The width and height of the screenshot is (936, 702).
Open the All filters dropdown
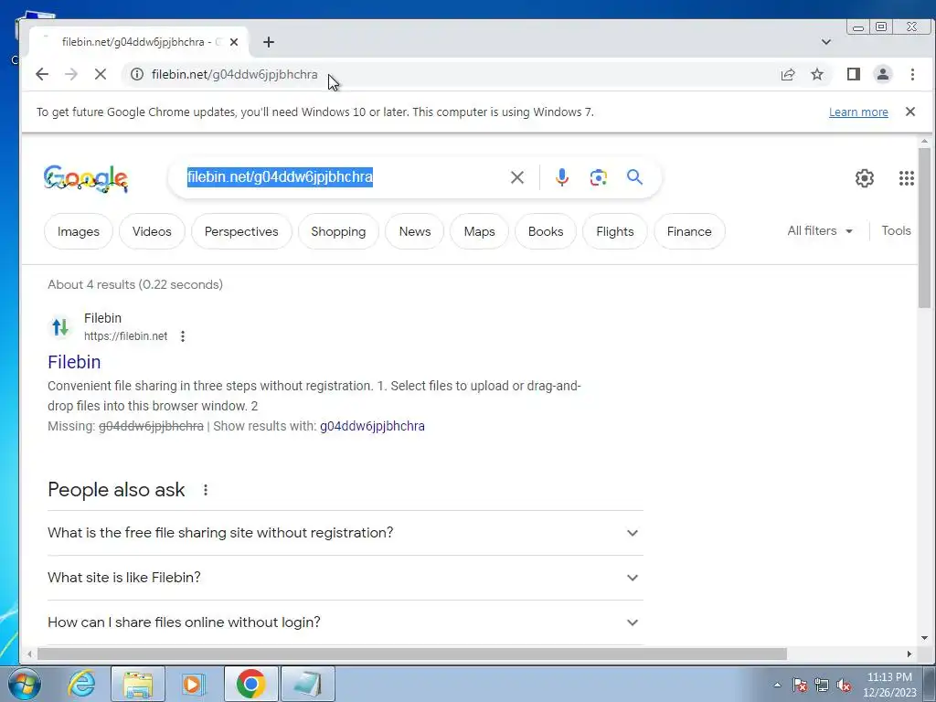click(x=820, y=231)
